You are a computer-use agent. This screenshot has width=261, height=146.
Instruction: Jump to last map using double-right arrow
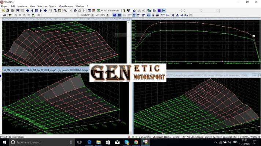click(x=45, y=11)
